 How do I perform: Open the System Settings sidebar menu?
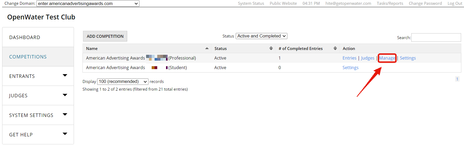coord(38,115)
